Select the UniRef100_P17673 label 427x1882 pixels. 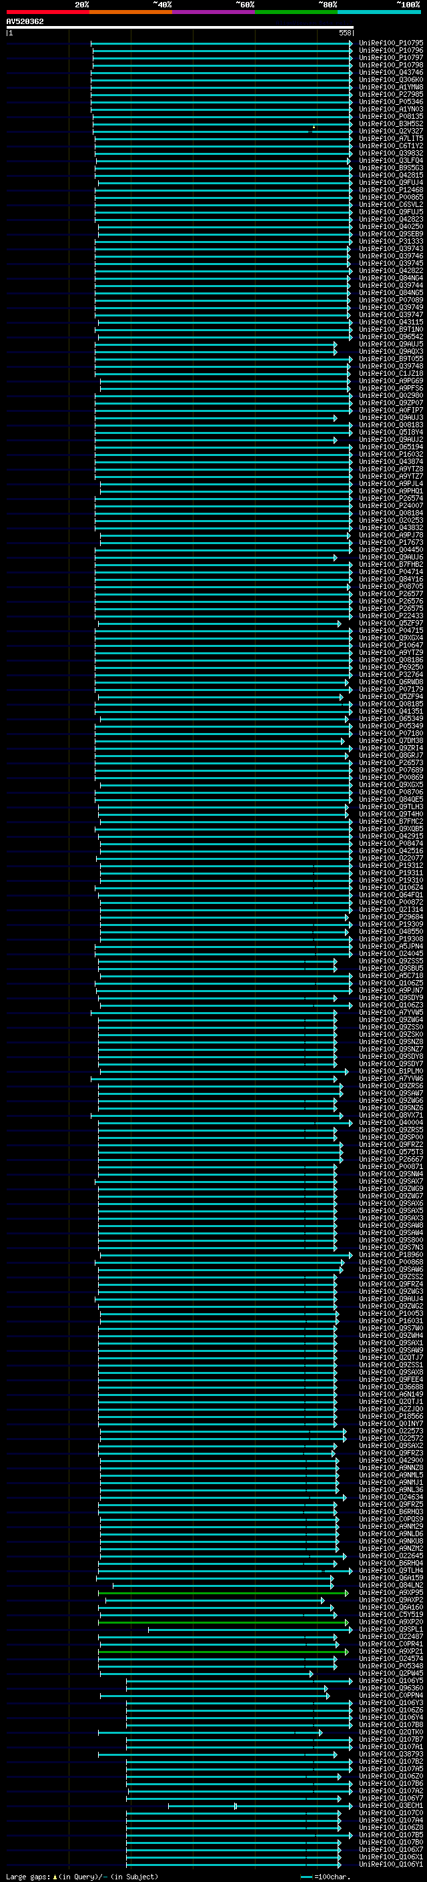(391, 543)
